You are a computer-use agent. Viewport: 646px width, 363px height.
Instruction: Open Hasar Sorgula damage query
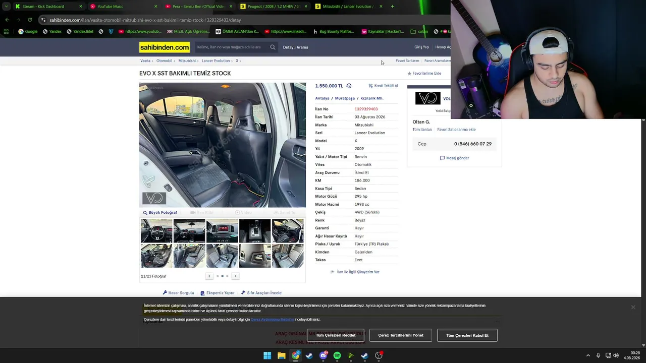tap(178, 293)
